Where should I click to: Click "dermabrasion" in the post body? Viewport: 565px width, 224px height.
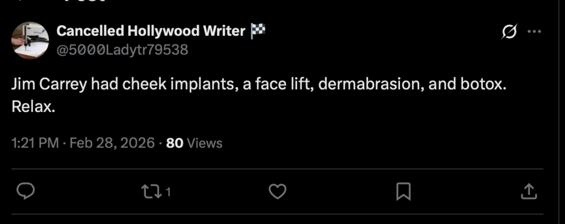point(367,86)
